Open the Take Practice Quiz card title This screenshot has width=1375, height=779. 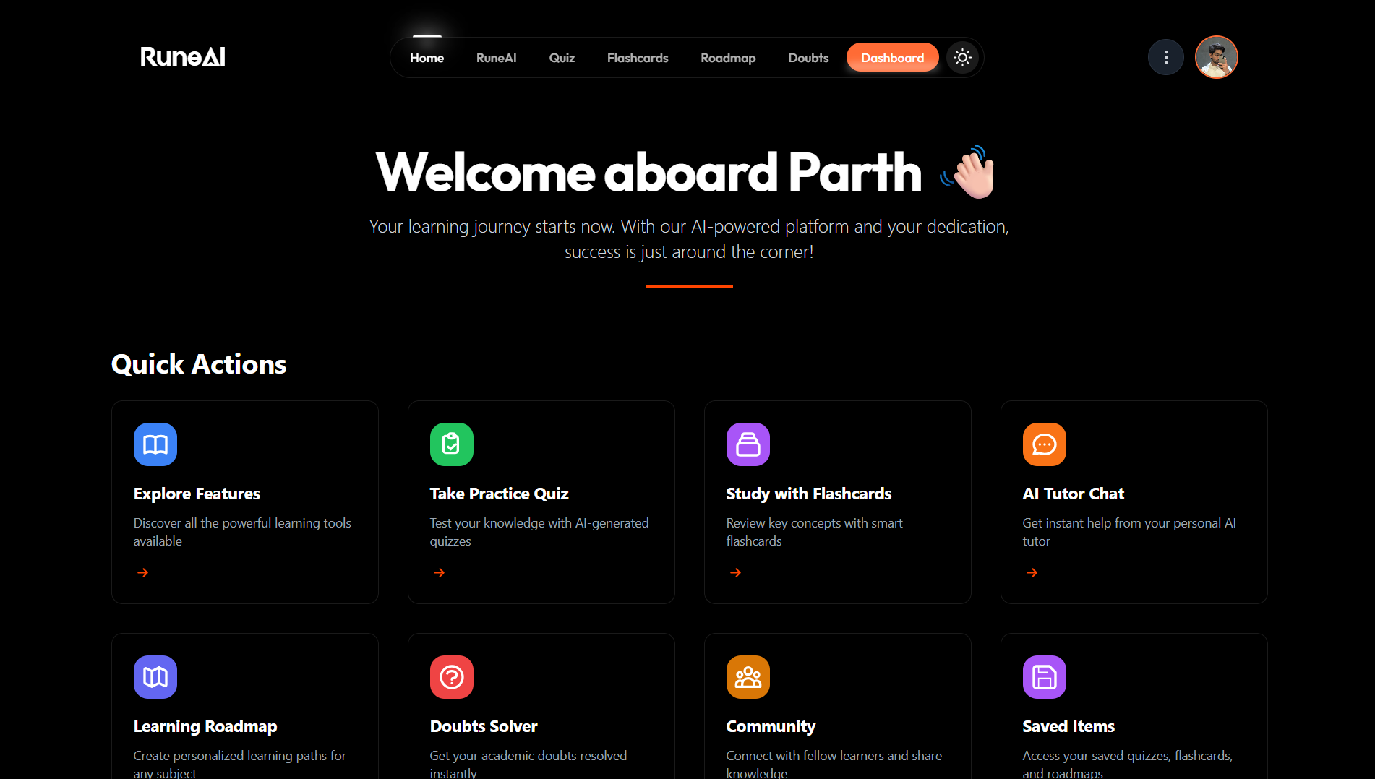click(x=499, y=494)
